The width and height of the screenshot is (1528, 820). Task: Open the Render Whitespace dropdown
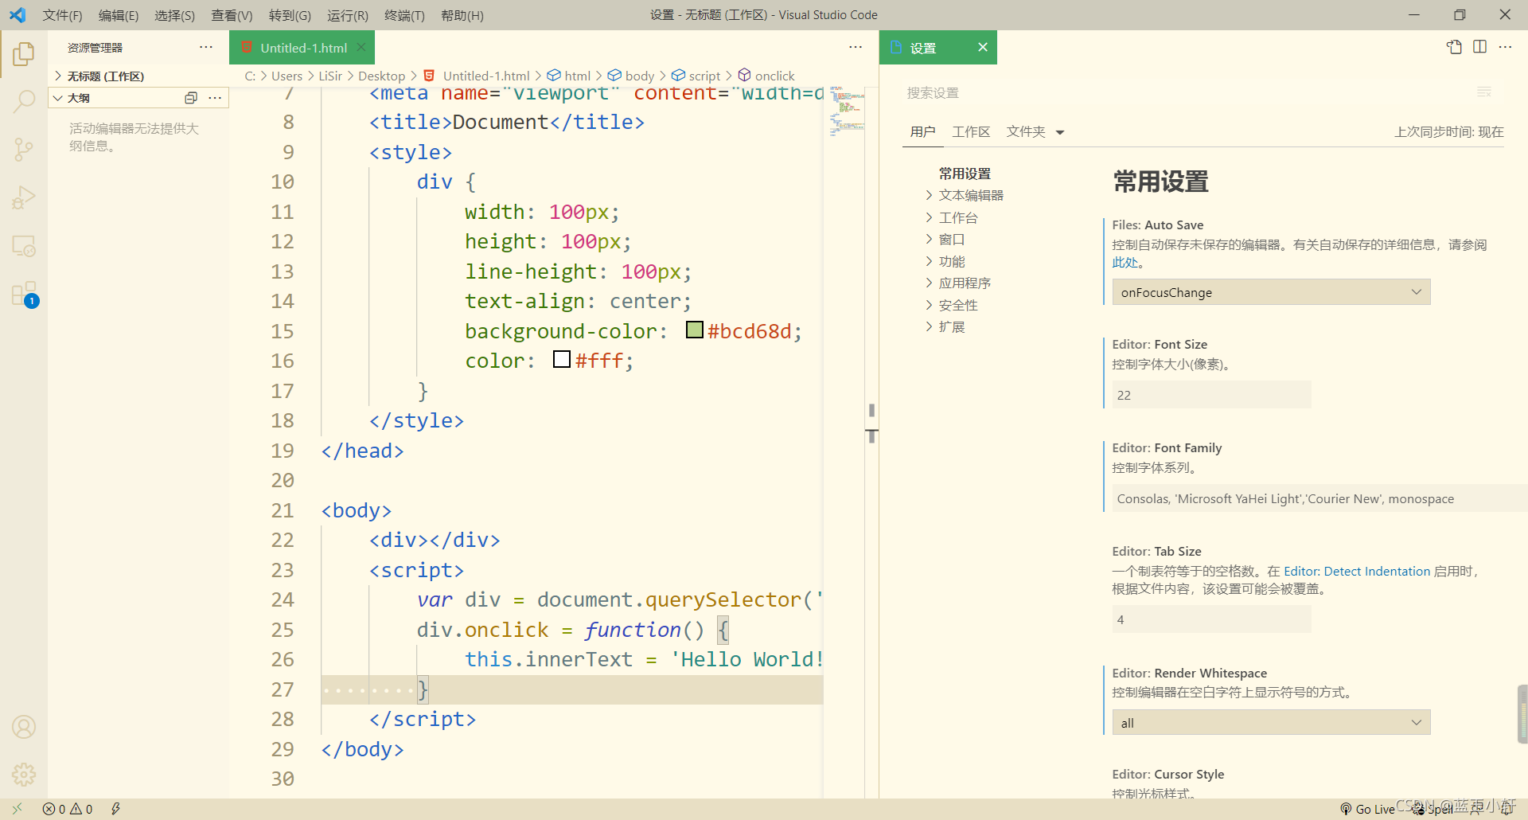point(1271,723)
